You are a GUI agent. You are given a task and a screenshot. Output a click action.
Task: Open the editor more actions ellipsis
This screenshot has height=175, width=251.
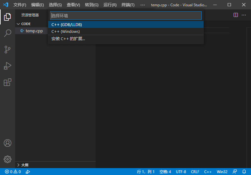[x=244, y=15]
